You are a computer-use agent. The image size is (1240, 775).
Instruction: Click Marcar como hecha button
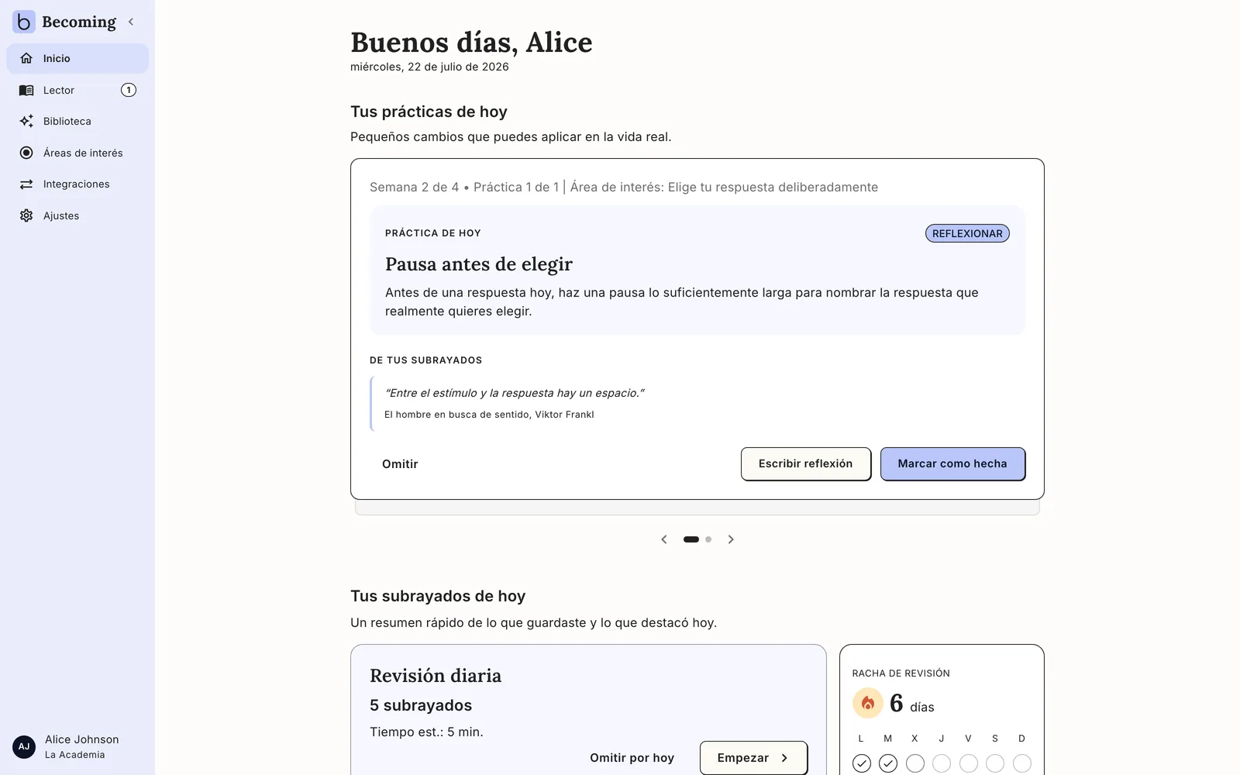click(x=952, y=463)
